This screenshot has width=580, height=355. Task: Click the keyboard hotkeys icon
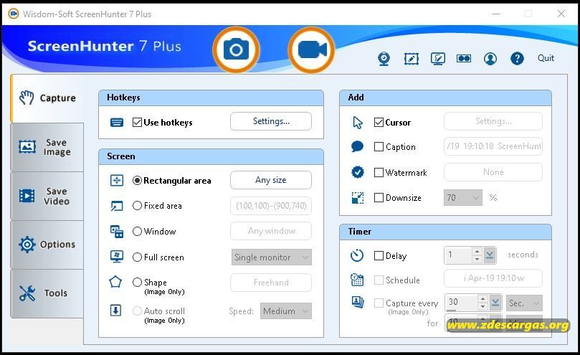[117, 122]
